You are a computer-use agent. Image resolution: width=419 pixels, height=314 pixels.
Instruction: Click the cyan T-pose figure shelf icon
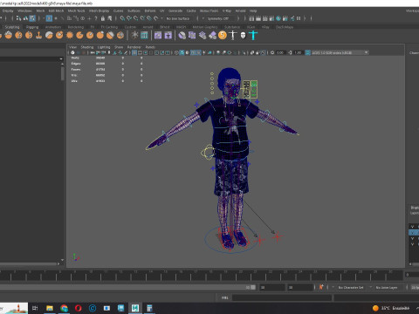pos(253,36)
